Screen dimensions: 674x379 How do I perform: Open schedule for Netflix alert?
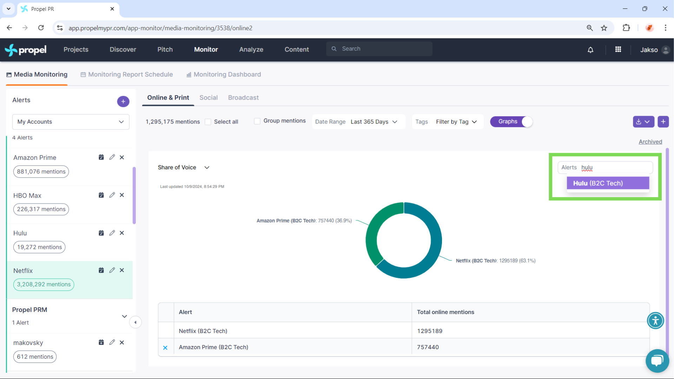tap(101, 270)
